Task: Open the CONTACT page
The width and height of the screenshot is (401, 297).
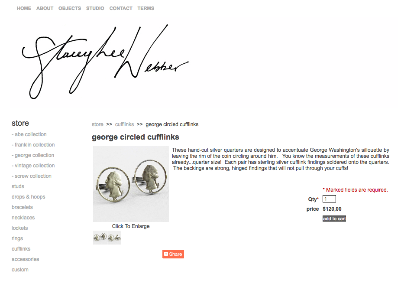Action: (x=121, y=8)
